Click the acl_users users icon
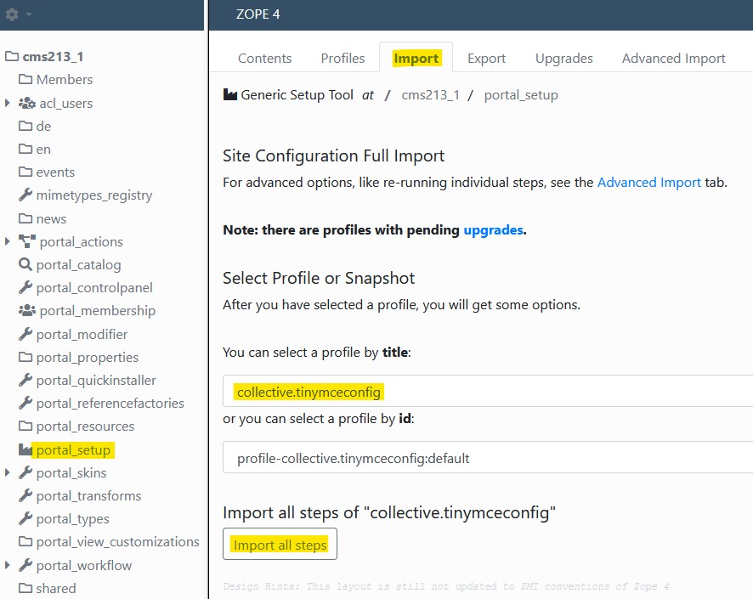 coord(26,103)
